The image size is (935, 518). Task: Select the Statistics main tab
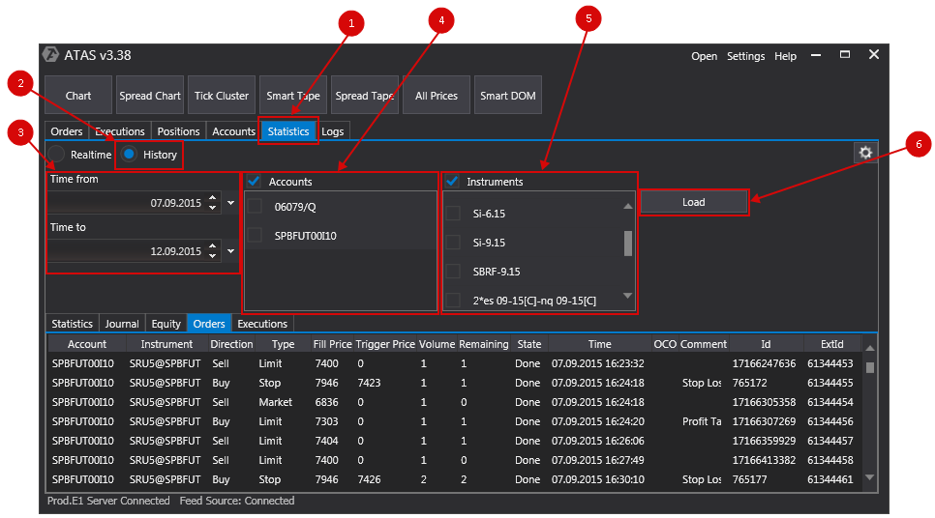pos(288,131)
